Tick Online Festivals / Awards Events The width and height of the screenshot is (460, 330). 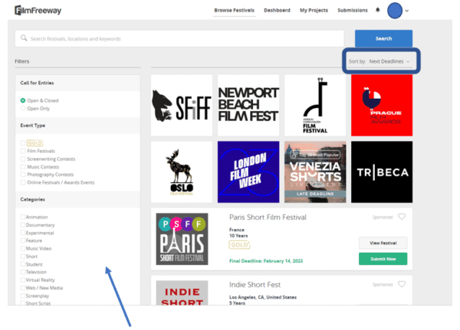coord(23,182)
